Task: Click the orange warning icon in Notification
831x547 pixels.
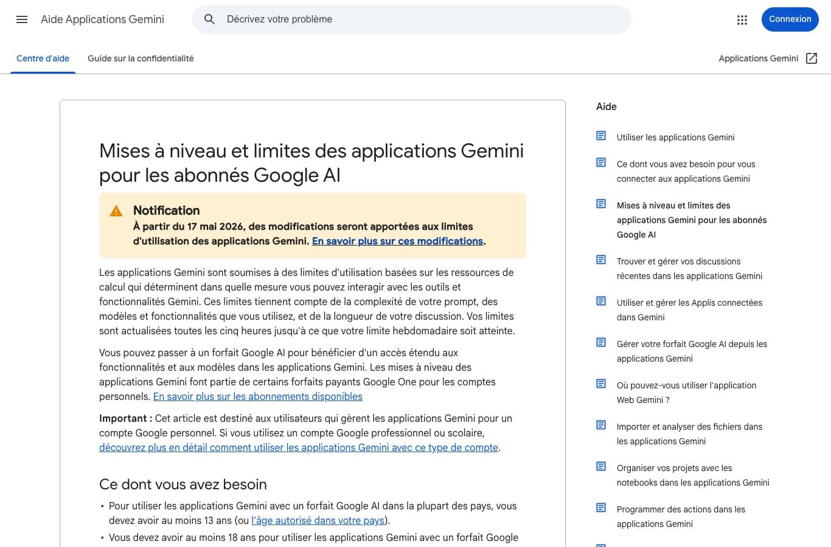Action: tap(116, 212)
